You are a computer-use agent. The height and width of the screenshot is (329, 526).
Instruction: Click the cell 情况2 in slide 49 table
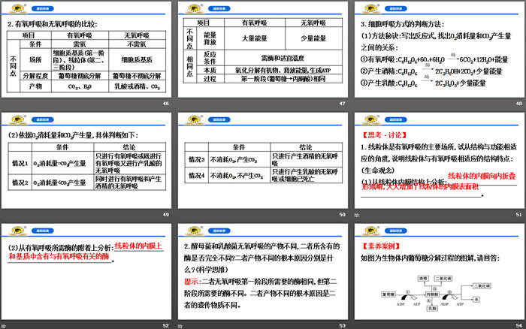20,183
